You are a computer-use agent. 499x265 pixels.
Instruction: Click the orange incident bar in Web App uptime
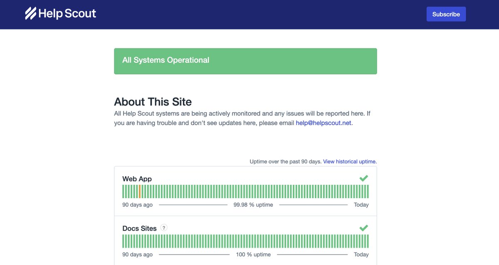click(140, 191)
